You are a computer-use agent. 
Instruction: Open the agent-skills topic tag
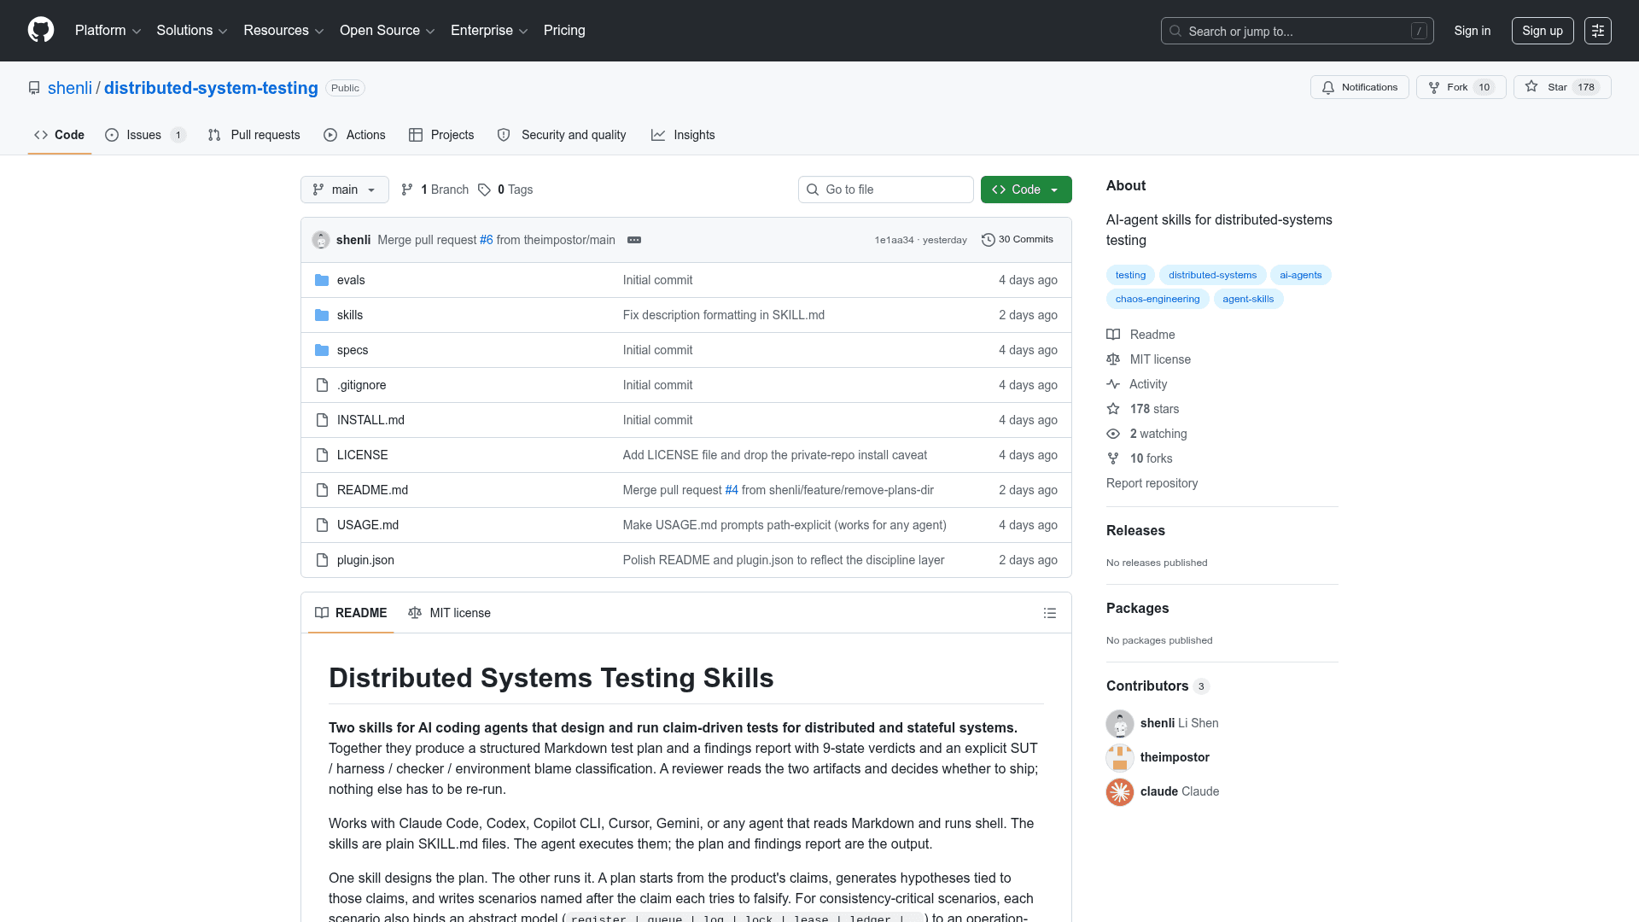coord(1248,299)
